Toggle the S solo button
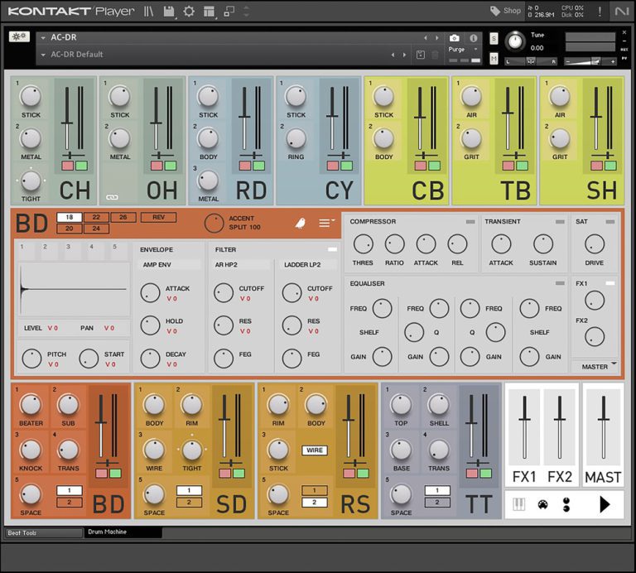This screenshot has height=573, width=636. [x=494, y=39]
